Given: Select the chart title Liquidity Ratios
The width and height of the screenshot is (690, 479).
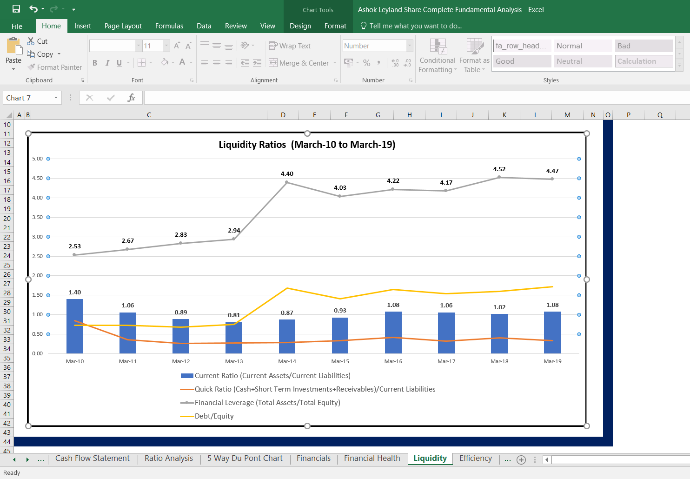Looking at the screenshot, I should pyautogui.click(x=307, y=145).
